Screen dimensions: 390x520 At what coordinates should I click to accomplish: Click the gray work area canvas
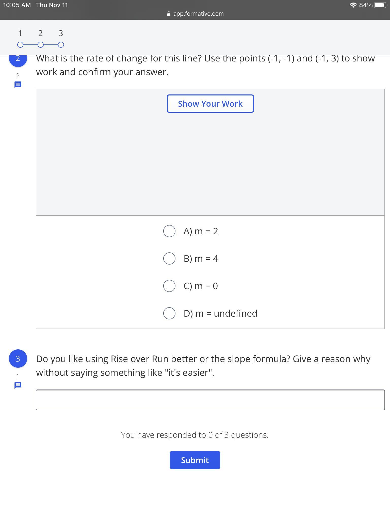point(210,165)
